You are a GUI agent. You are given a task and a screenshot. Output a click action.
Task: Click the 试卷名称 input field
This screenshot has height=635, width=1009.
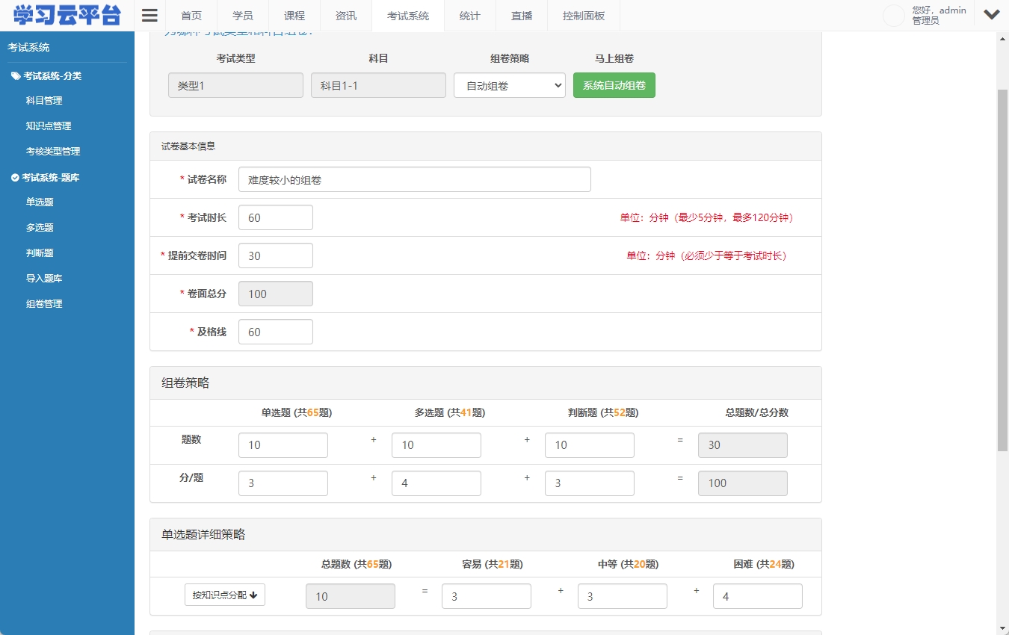tap(414, 179)
